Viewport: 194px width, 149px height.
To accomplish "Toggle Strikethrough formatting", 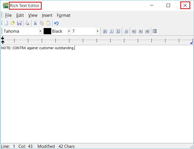I will point(126,31).
